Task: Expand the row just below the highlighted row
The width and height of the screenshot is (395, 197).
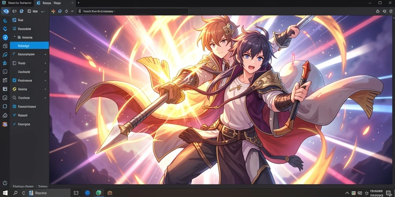Action: point(46,54)
